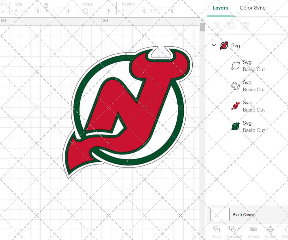Click the Rotate angle input field
Screen dimensions: 288x240
coord(99,11)
